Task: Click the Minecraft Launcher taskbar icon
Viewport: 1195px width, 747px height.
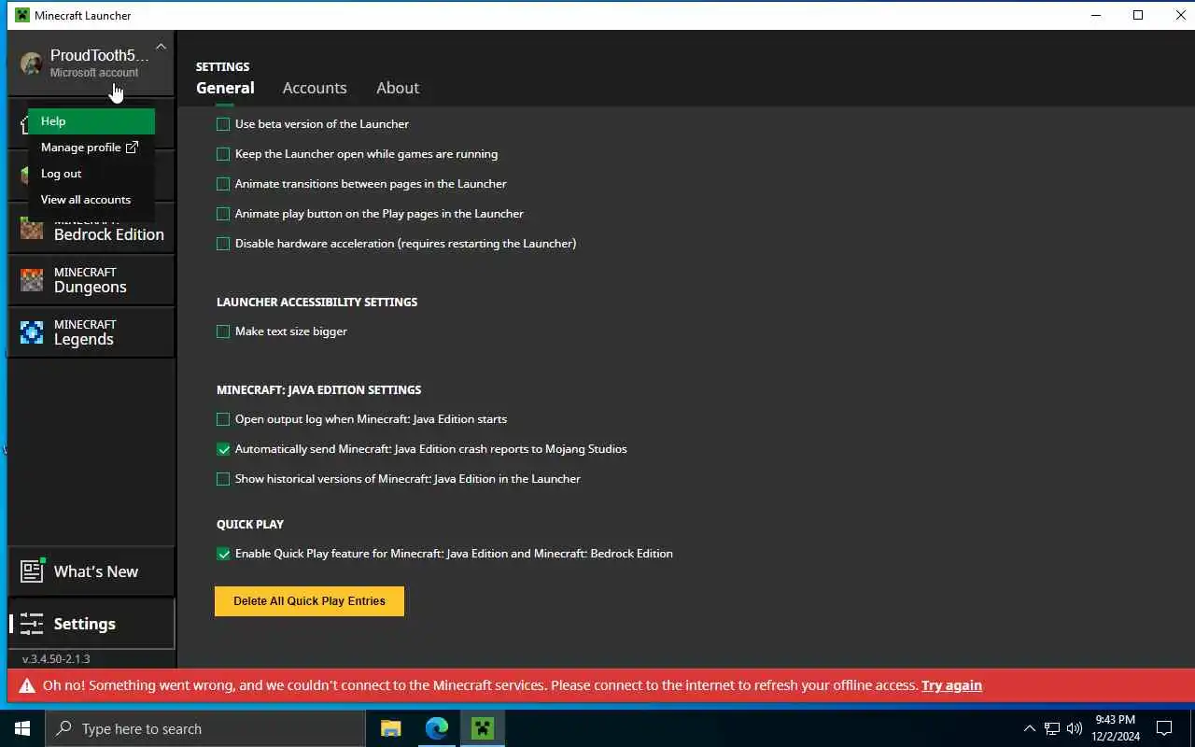Action: [483, 729]
